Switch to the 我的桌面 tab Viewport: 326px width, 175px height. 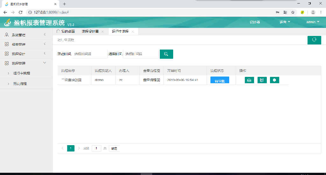click(x=66, y=31)
